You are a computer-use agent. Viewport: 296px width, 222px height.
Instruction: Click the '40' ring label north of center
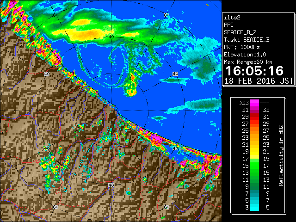coord(111,37)
